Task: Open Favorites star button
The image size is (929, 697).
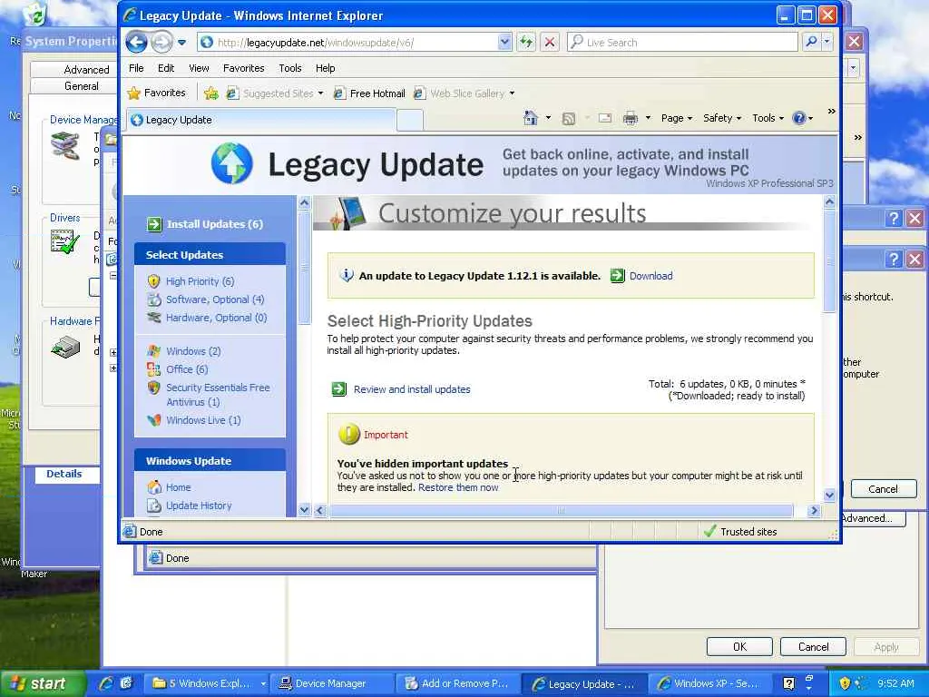Action: tap(157, 93)
